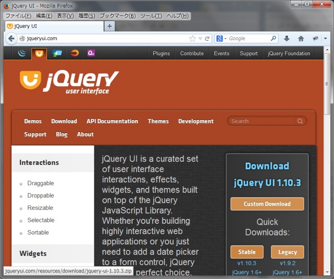Open the Droppable interaction link
The height and width of the screenshot is (279, 334).
pos(40,195)
